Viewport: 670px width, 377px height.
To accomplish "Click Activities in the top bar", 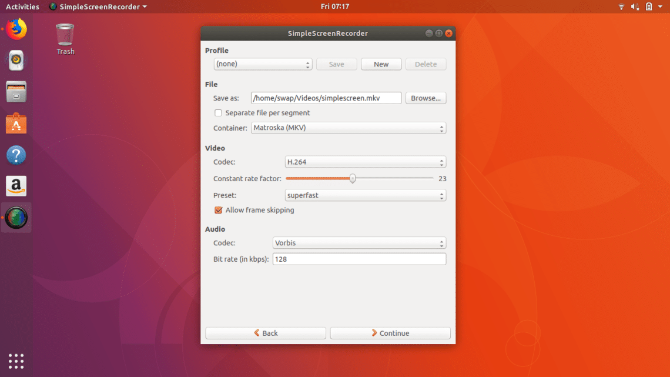I will point(22,6).
